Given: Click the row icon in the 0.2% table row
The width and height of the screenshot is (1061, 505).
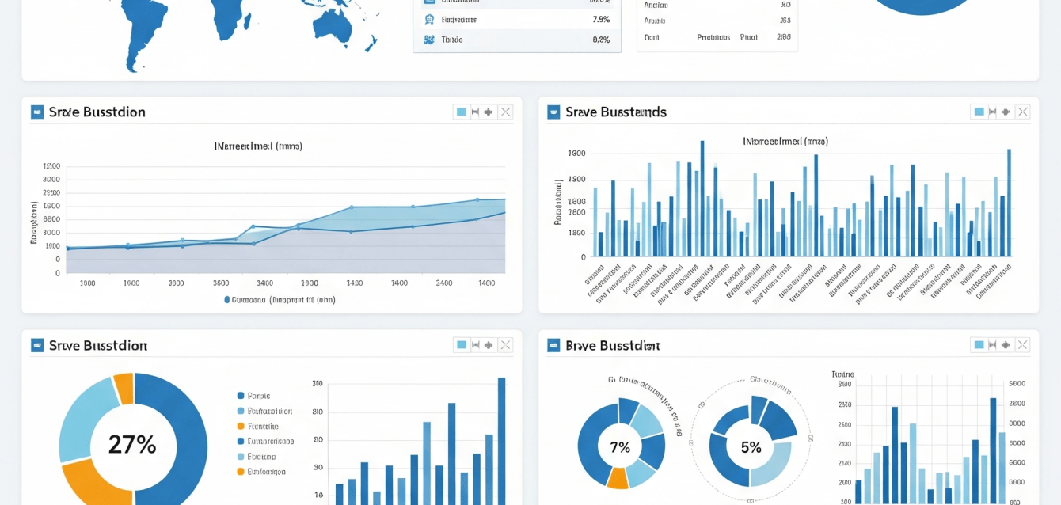Looking at the screenshot, I should click(x=429, y=40).
